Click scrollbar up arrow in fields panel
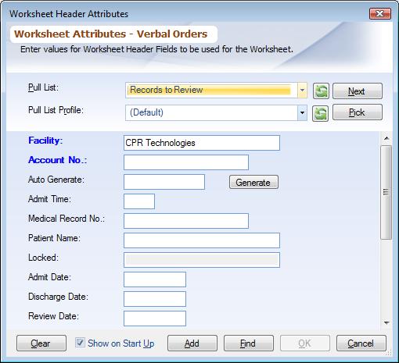 coord(386,138)
